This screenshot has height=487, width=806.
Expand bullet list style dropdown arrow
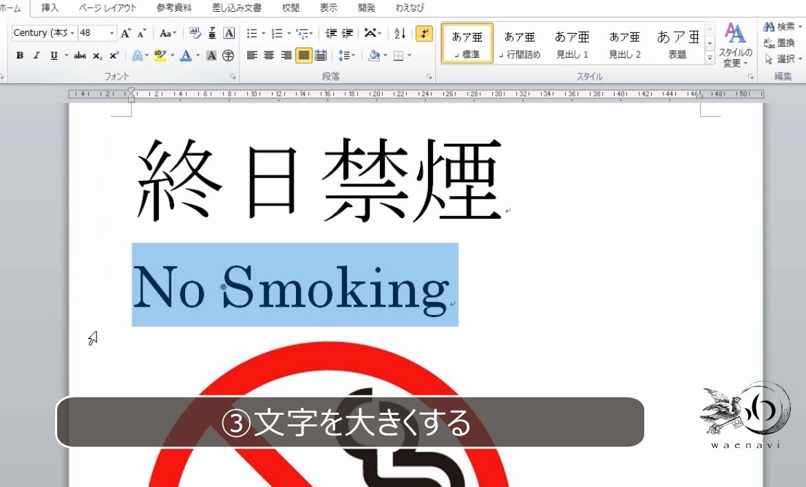[264, 34]
